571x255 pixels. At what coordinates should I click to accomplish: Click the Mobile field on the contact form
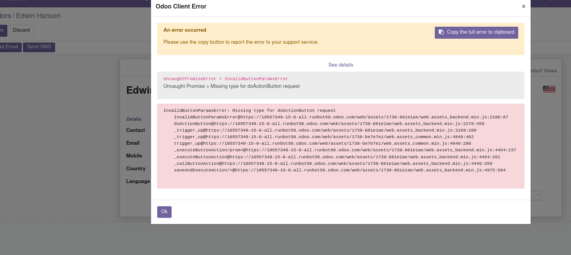pyautogui.click(x=134, y=156)
